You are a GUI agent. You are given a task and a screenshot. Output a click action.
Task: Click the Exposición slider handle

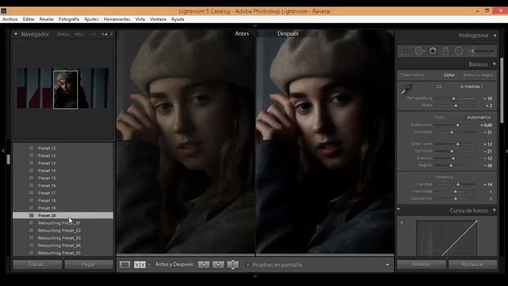[x=458, y=125]
